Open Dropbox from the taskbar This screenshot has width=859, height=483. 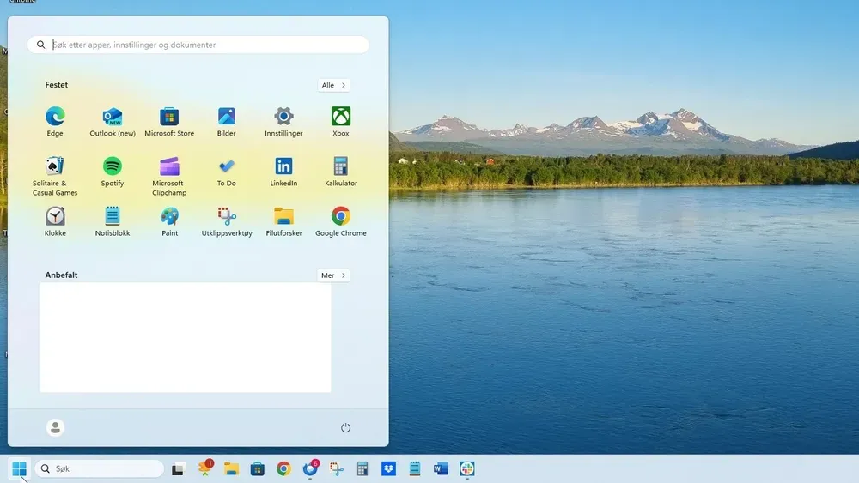[388, 468]
